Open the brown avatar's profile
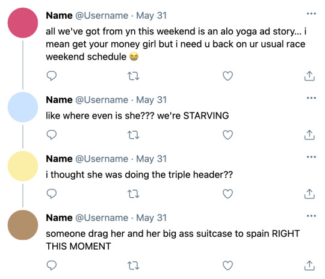325x279 pixels. [23, 225]
